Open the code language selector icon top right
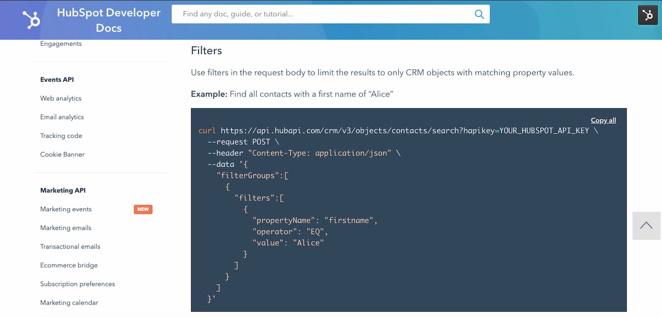The width and height of the screenshot is (662, 317). point(647,15)
